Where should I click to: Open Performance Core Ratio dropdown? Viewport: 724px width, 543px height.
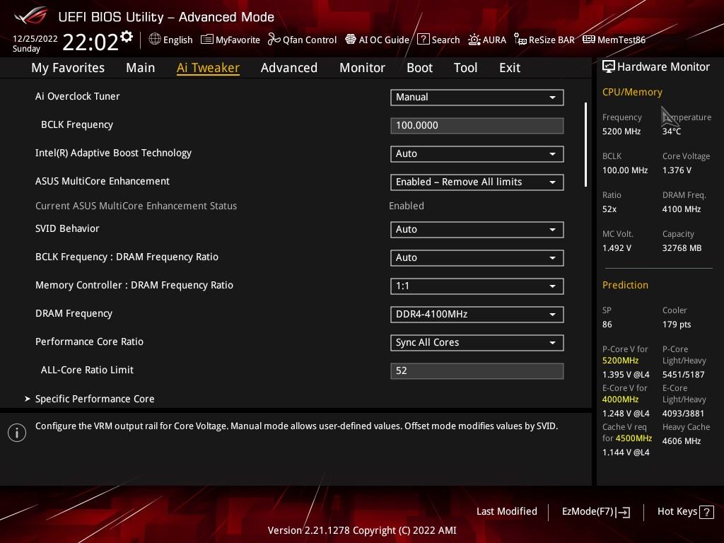(477, 343)
